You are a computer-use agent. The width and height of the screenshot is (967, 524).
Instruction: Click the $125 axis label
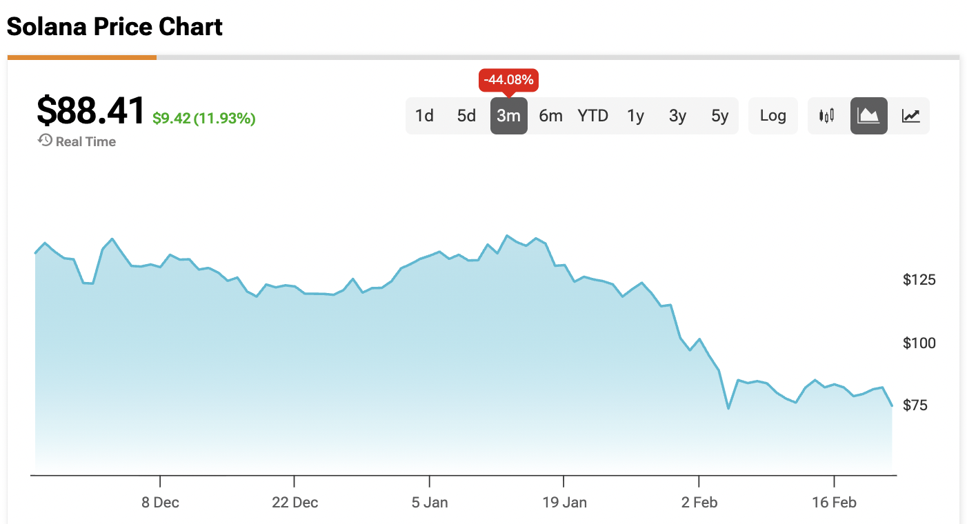coord(919,279)
